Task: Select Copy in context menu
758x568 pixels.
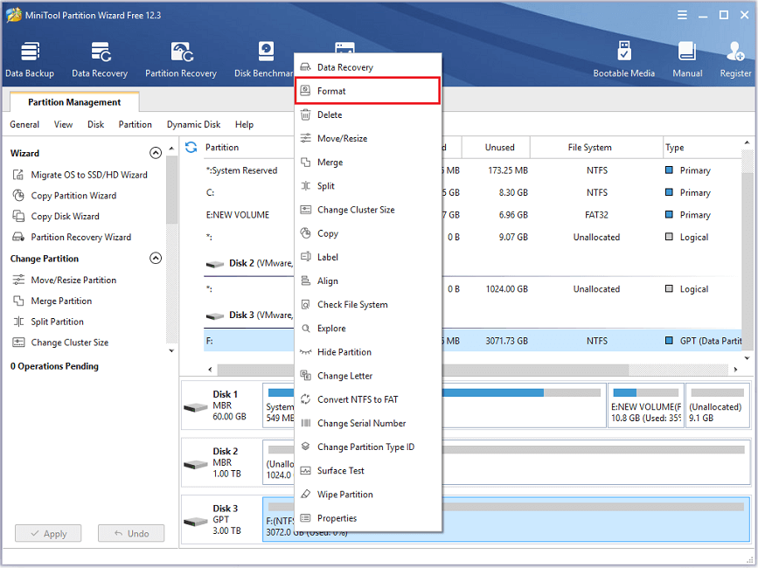Action: pos(368,233)
